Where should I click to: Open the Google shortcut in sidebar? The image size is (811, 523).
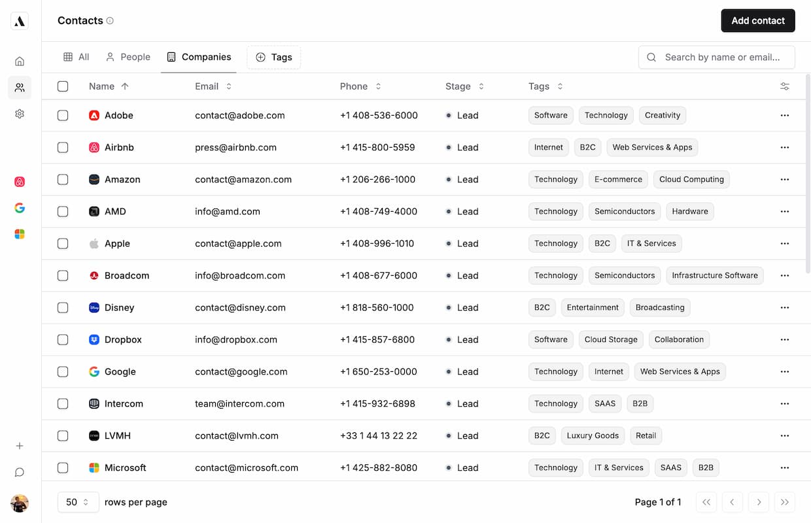pyautogui.click(x=20, y=208)
